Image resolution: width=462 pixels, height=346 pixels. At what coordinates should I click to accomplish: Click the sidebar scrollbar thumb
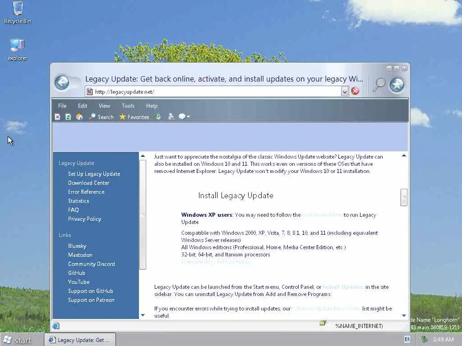143,214
